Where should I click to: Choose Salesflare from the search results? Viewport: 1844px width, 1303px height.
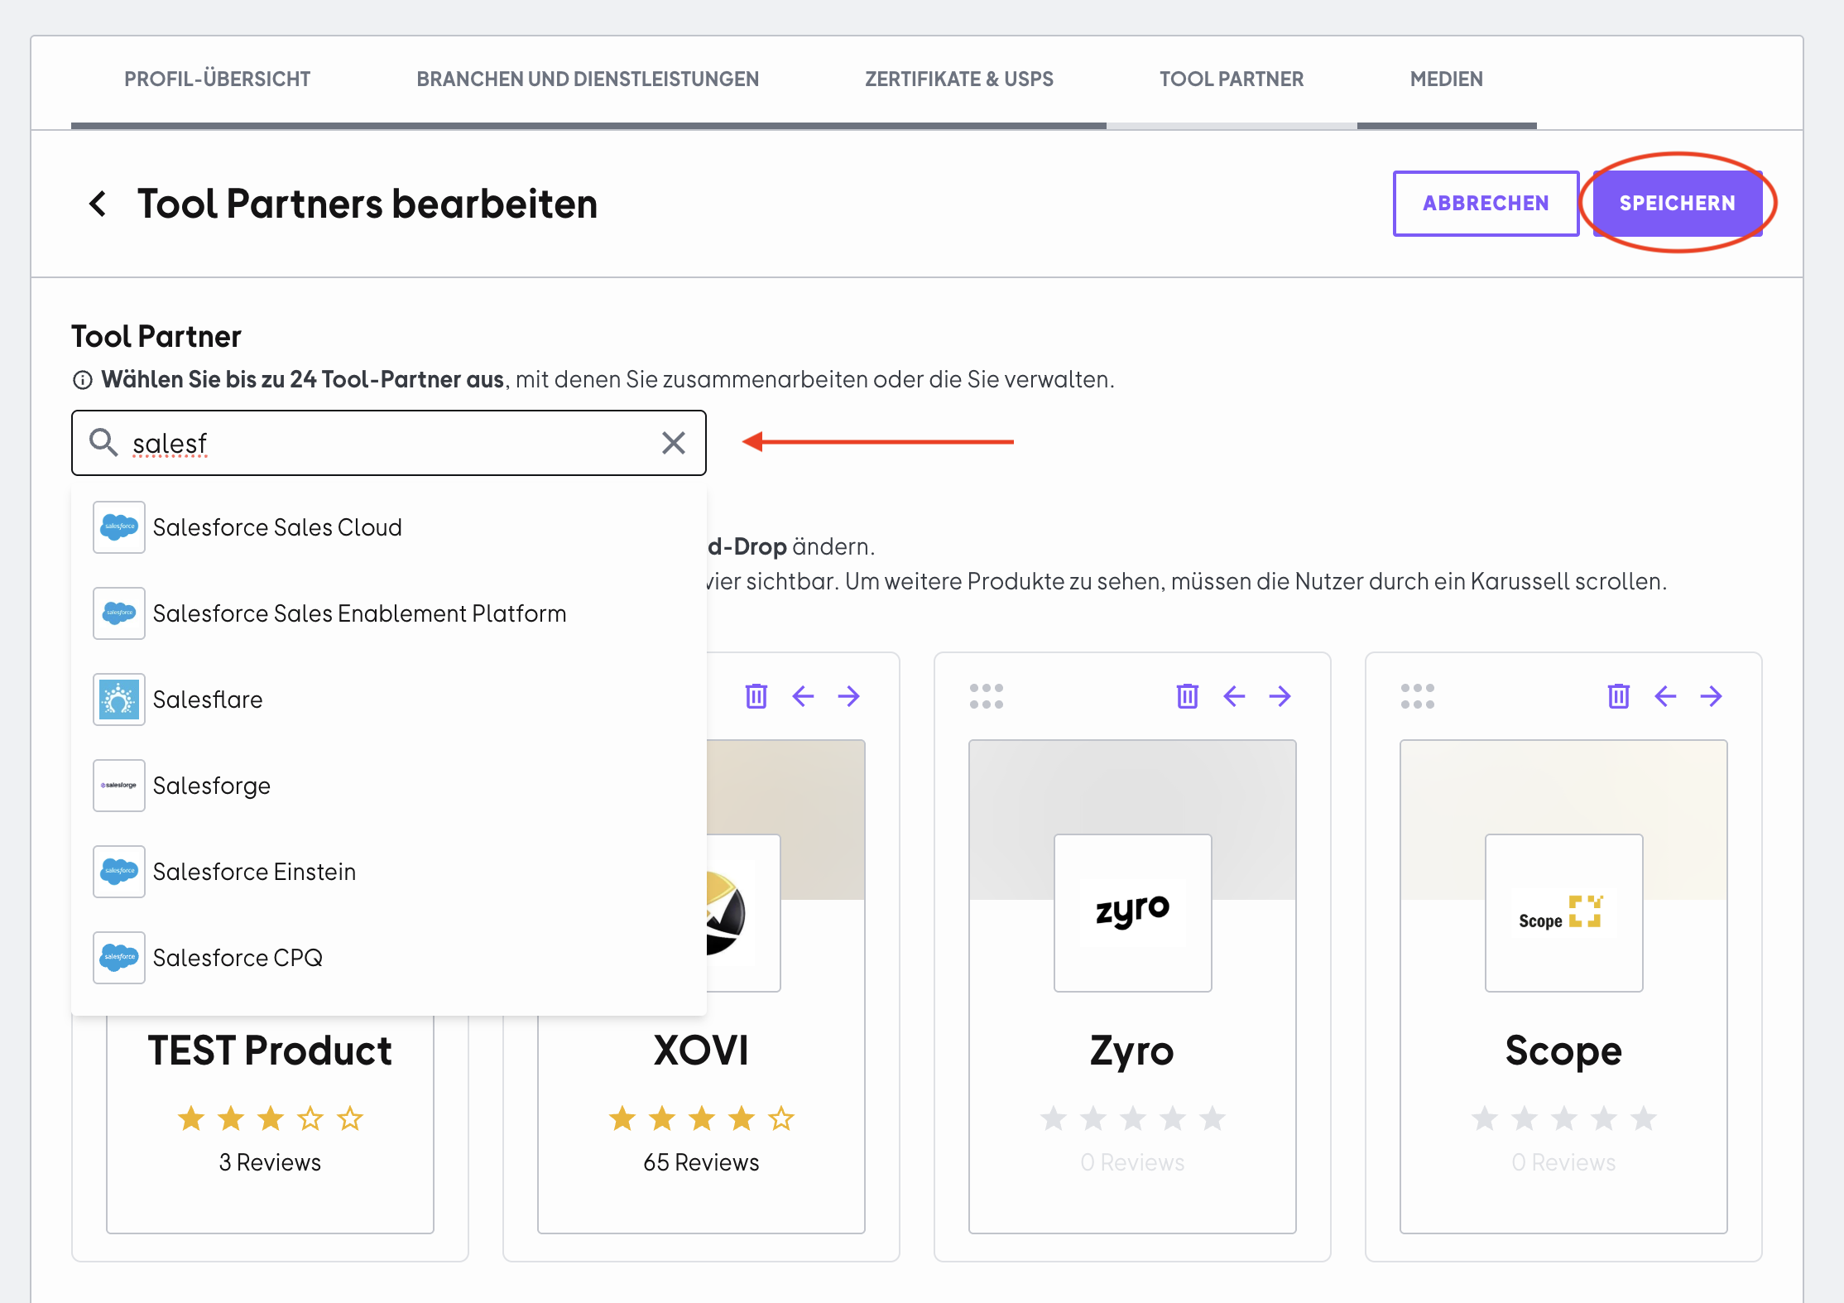pos(389,700)
